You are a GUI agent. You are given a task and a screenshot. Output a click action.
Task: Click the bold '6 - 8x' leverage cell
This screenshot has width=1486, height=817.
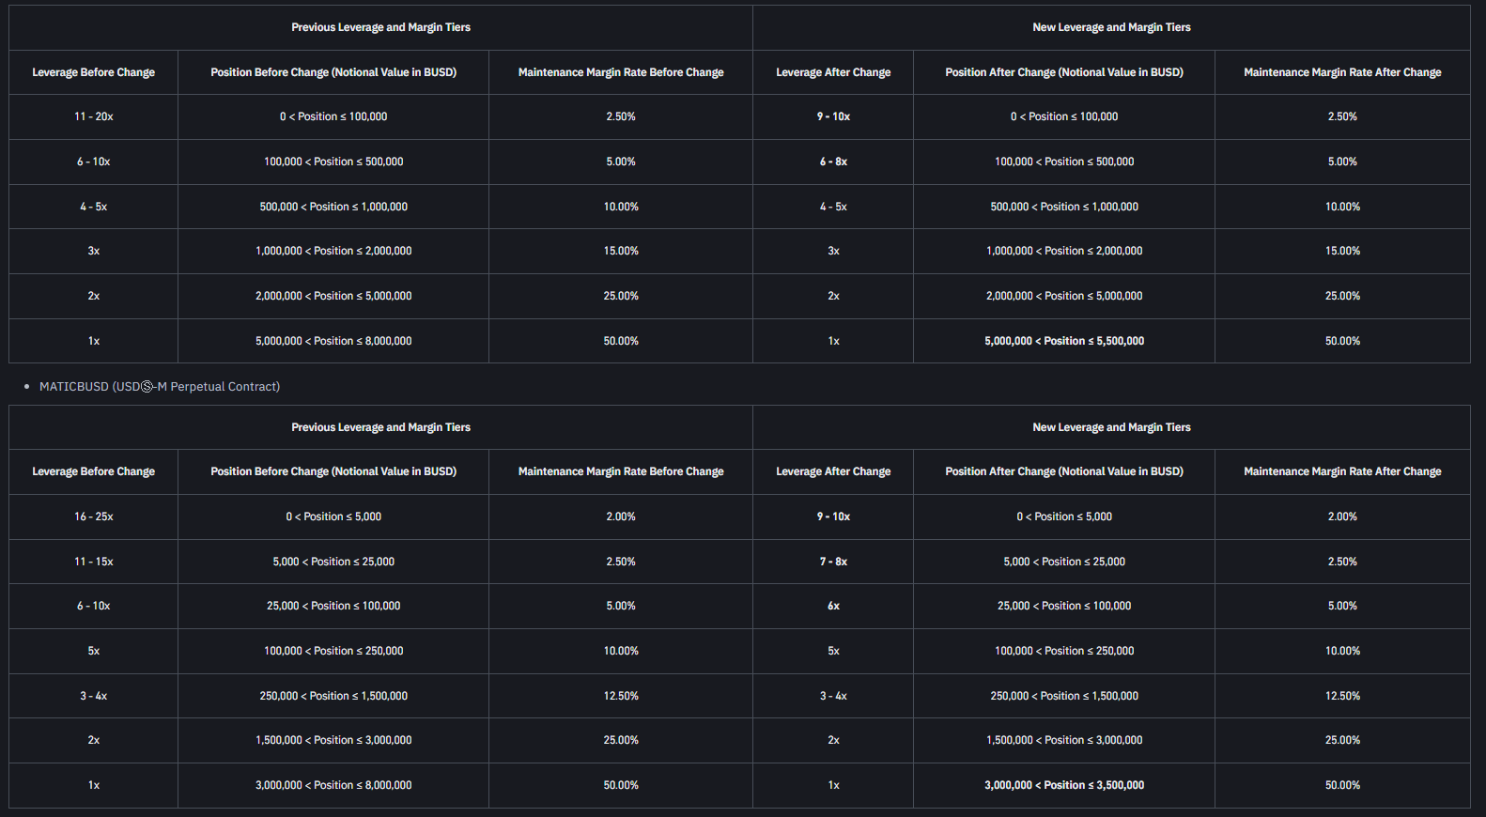point(833,162)
